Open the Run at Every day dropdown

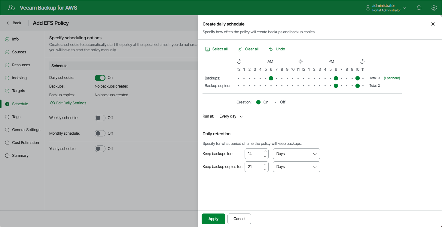(x=231, y=116)
